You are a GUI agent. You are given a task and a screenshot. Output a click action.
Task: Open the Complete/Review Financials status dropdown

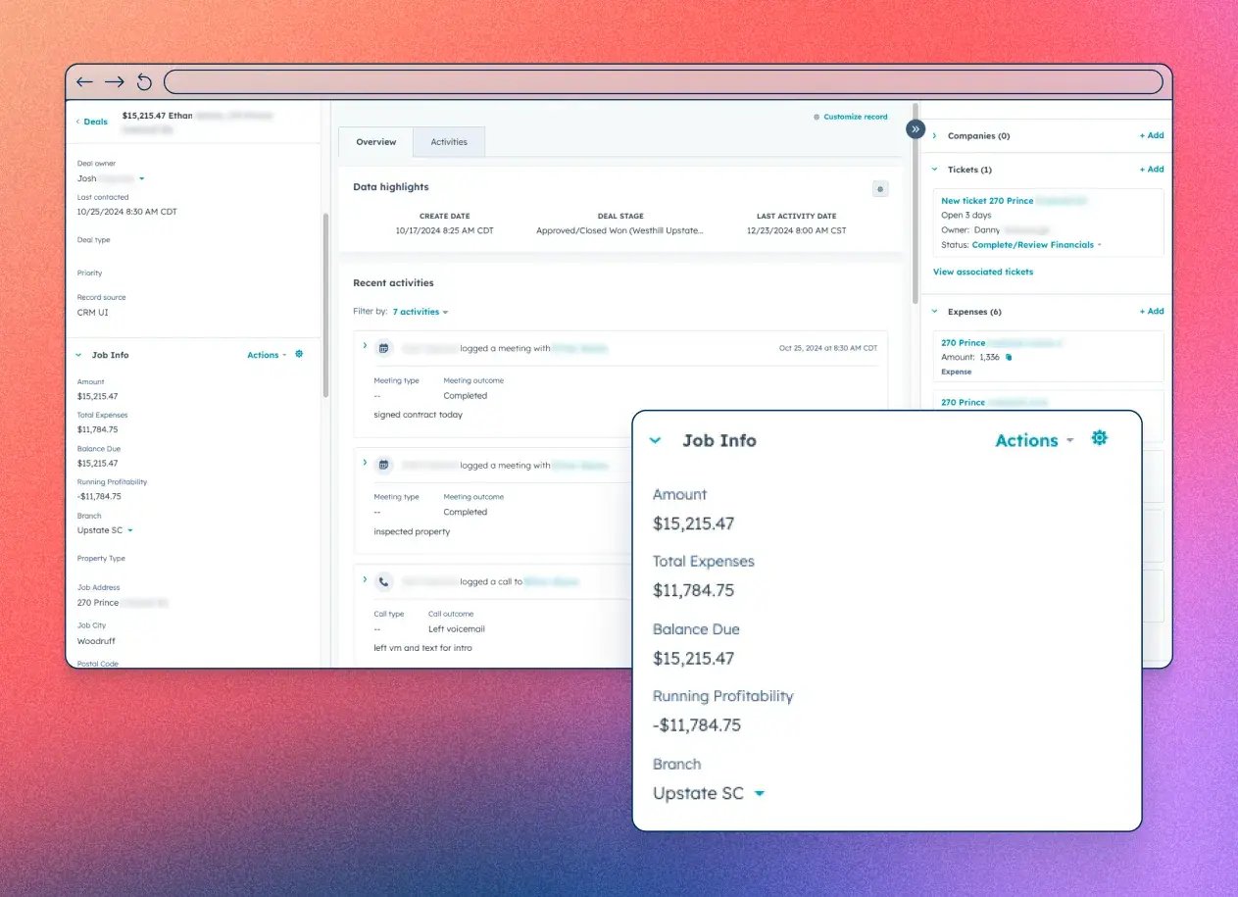pyautogui.click(x=1036, y=245)
